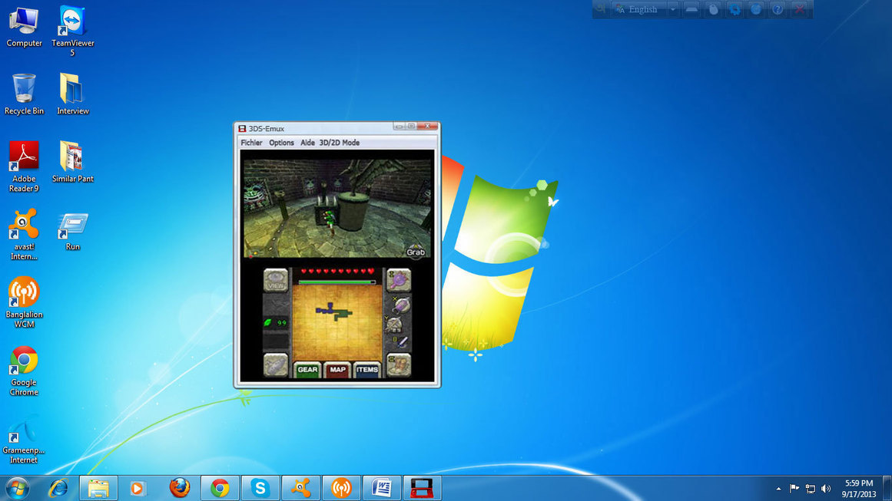Switch to the MAP tab

click(x=337, y=370)
